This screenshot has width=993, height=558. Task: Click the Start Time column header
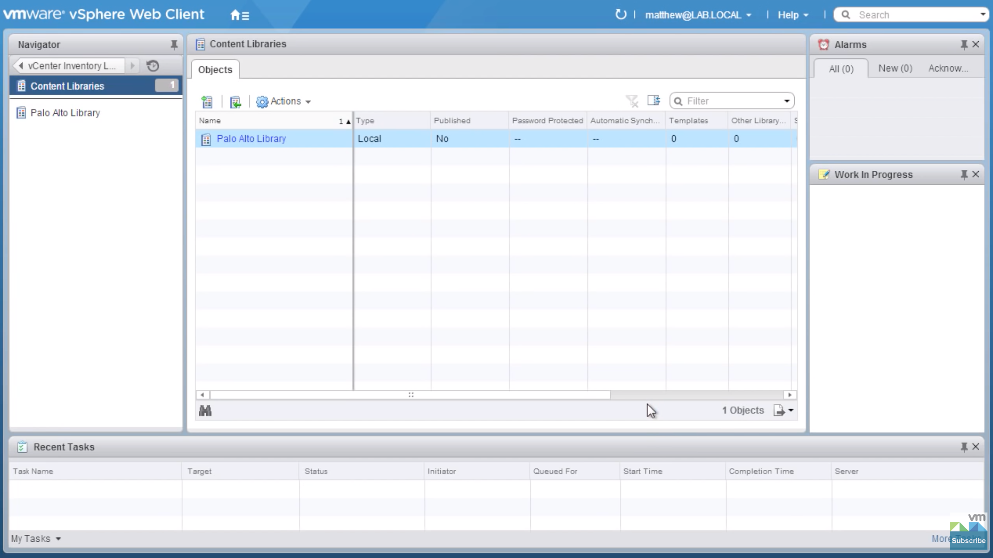[673, 471]
